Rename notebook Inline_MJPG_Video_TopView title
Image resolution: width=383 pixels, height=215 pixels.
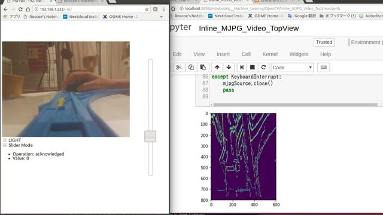249,28
